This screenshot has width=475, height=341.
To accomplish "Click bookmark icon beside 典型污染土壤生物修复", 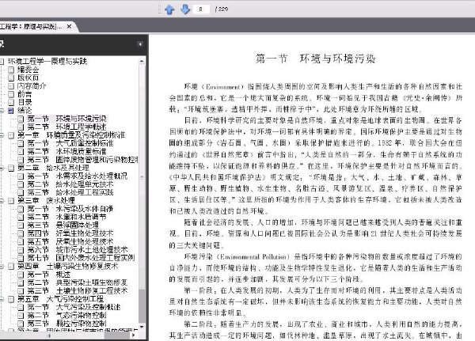I will tap(21, 283).
